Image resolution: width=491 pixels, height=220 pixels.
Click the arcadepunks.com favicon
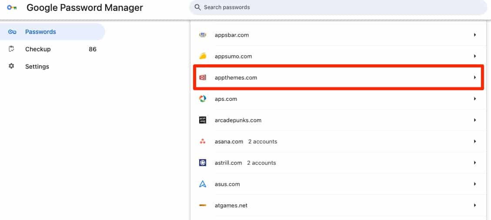203,120
